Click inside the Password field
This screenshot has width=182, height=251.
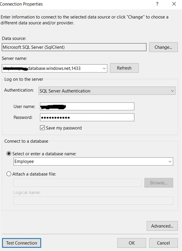(x=87, y=117)
